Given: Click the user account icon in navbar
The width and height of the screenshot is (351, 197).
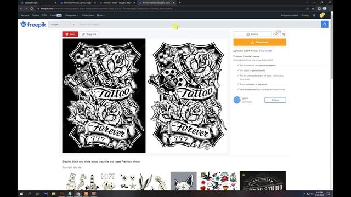Looking at the screenshot, I should coord(314,15).
